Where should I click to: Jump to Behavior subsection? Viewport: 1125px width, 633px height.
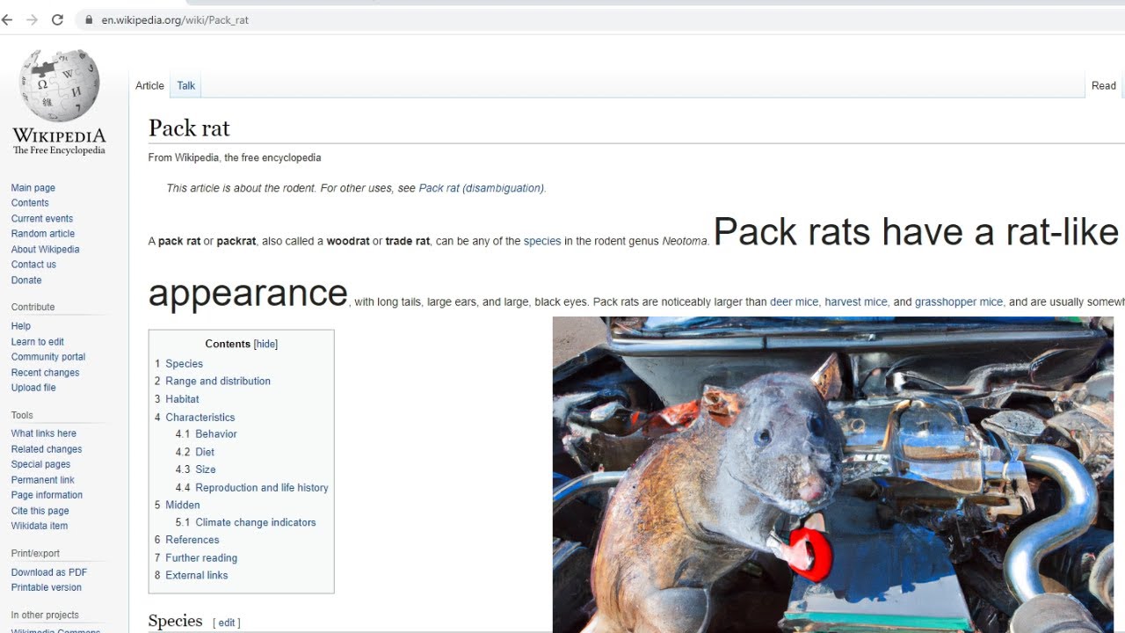216,434
